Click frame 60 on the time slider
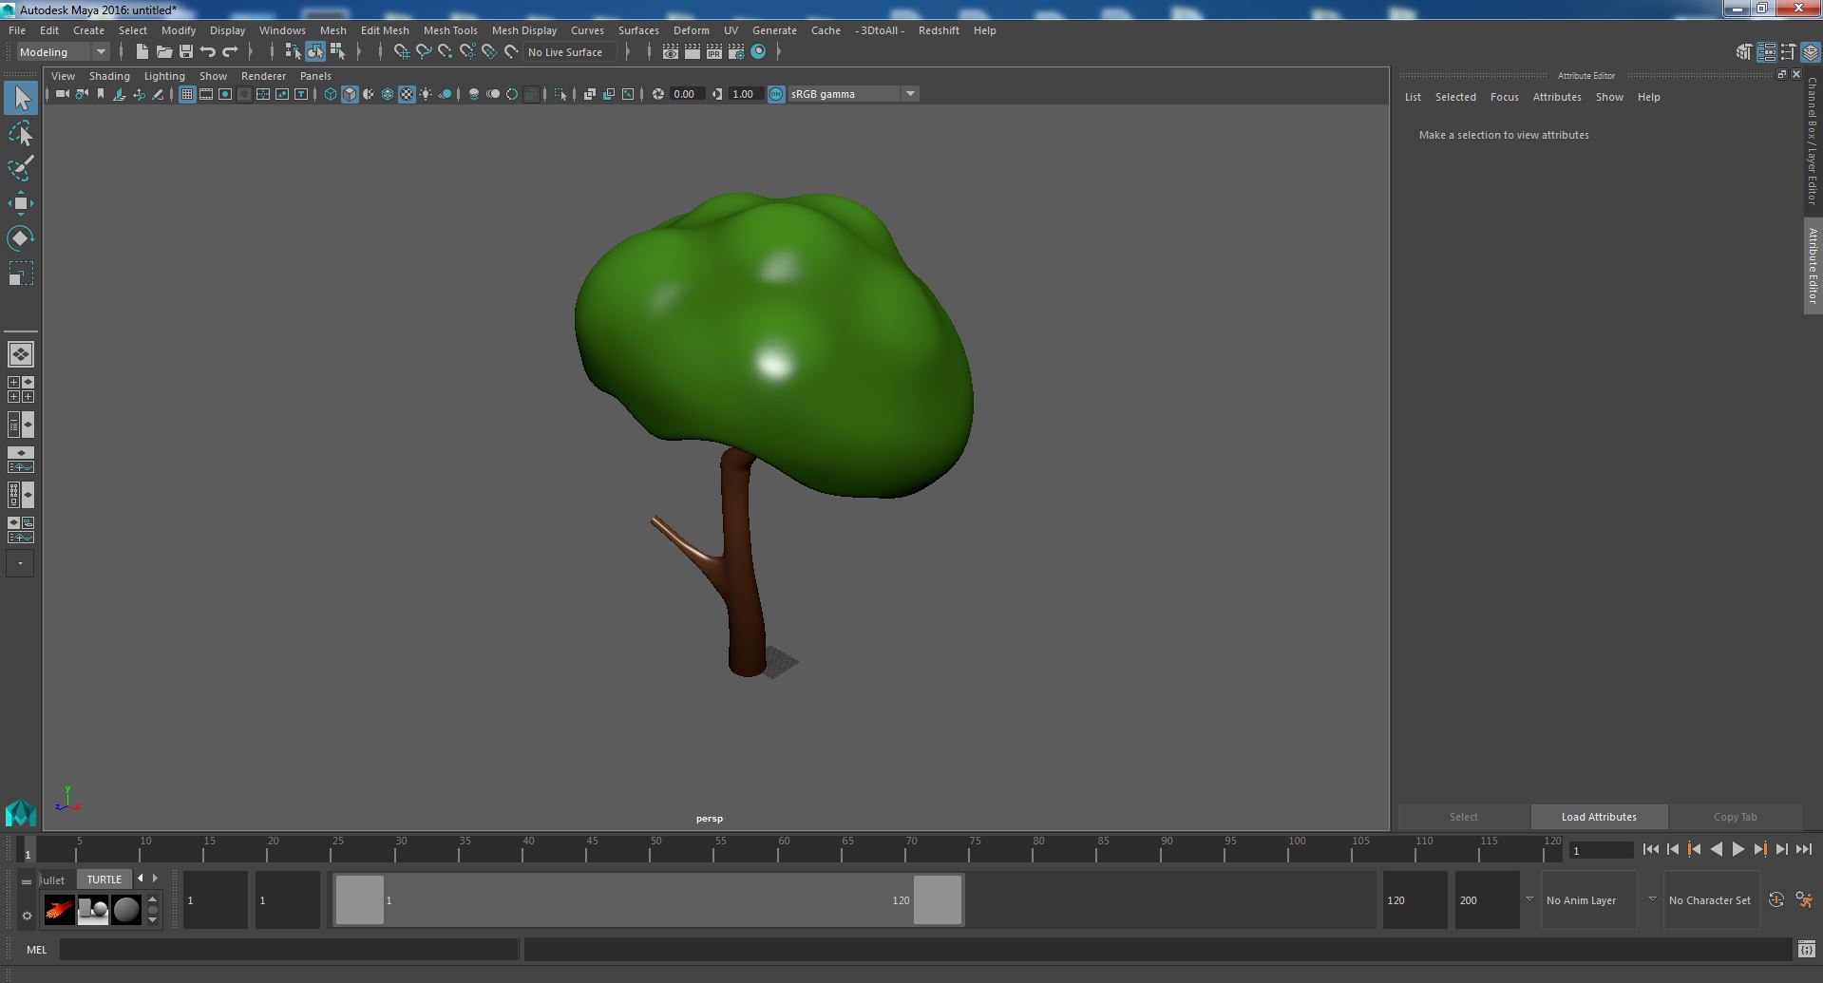This screenshot has width=1823, height=983. coord(778,849)
